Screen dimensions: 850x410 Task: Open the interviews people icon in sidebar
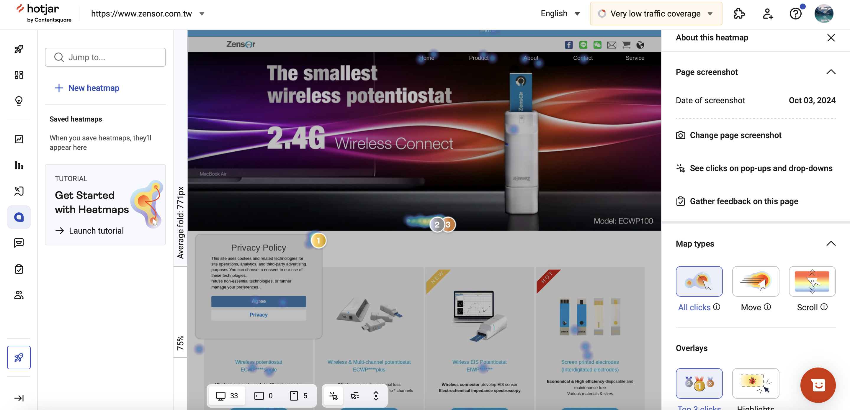click(19, 295)
